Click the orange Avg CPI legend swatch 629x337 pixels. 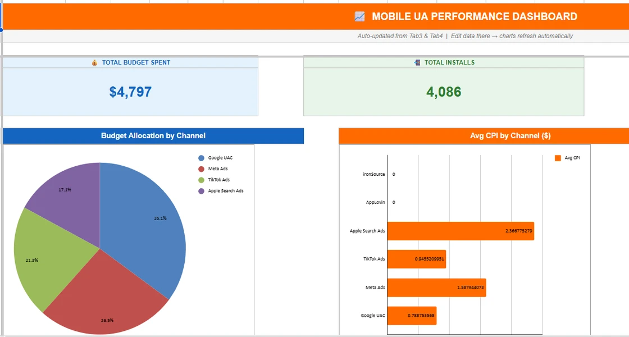[558, 158]
